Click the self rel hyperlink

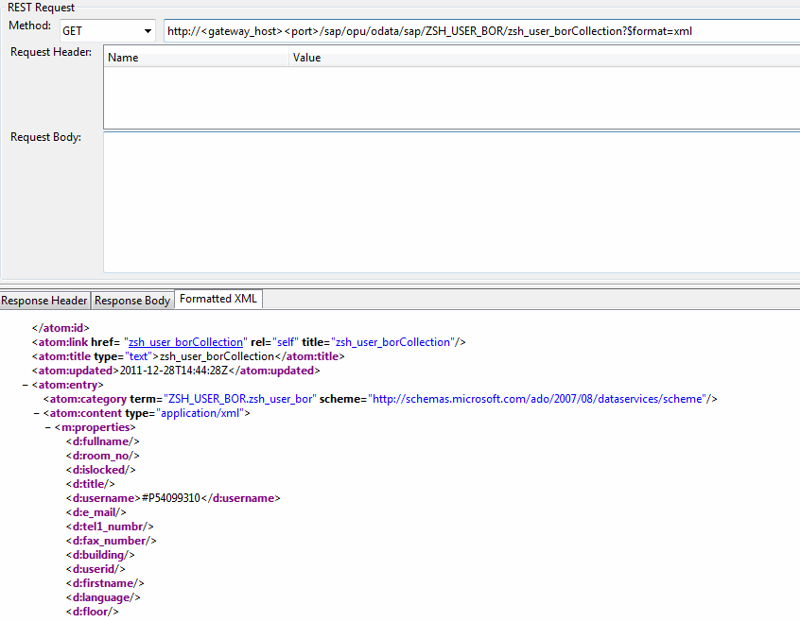(286, 341)
